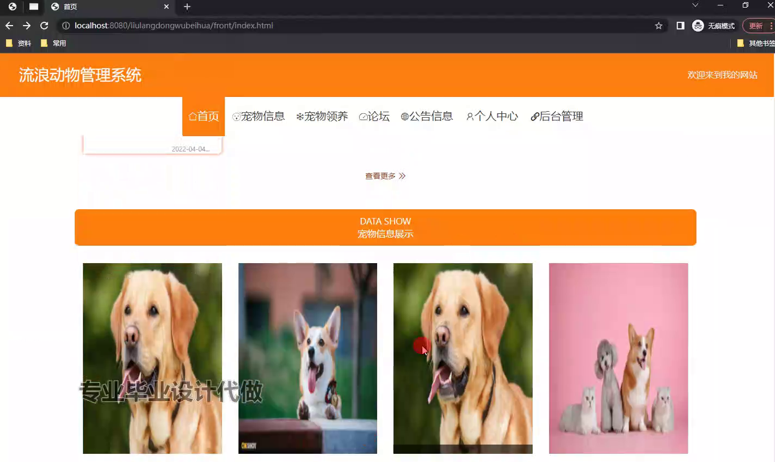Open a new tab with plus icon
This screenshot has height=462, width=775.
[x=187, y=7]
